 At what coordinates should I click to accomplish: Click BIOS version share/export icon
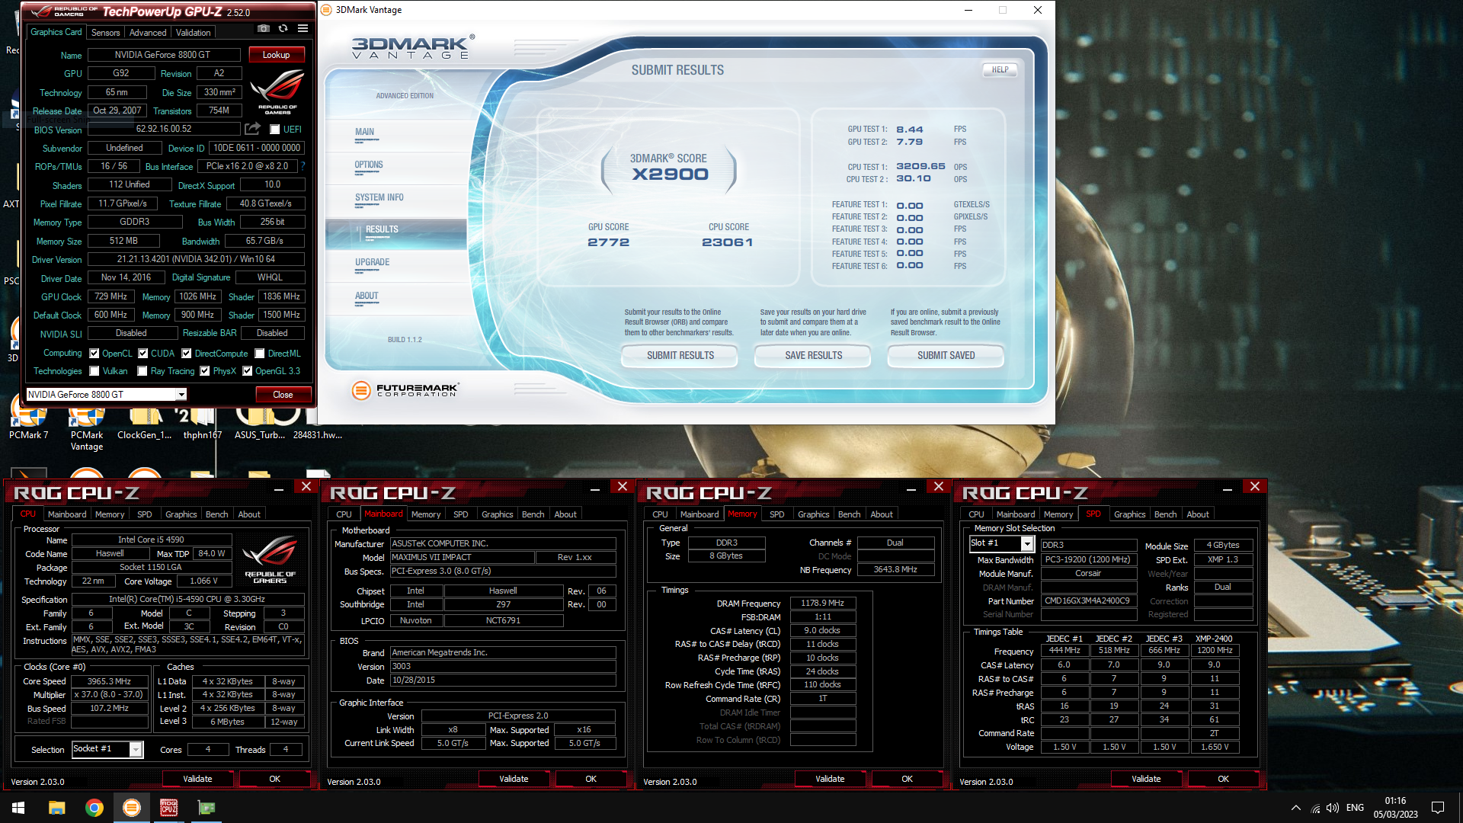[252, 129]
